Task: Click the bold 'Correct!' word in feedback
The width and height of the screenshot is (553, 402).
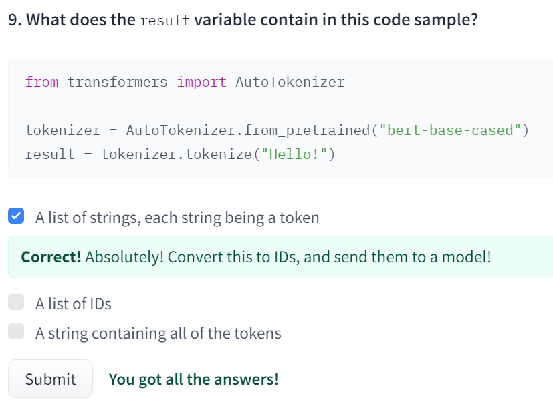Action: click(x=51, y=257)
